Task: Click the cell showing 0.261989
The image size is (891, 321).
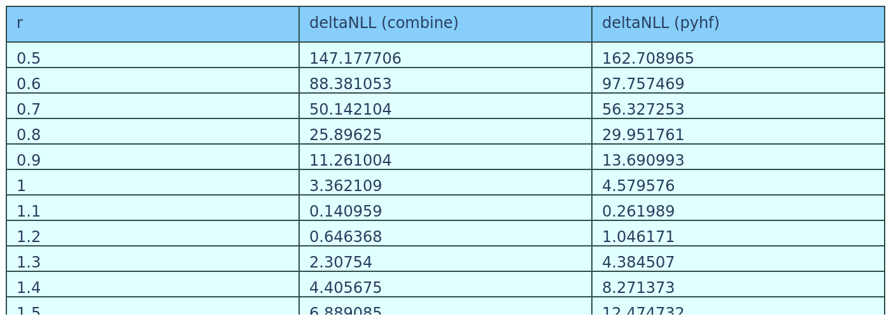Action: click(738, 208)
